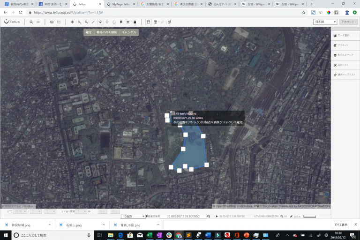
Task: Open the UTC year 2019 dropdown
Action: pos(20,211)
